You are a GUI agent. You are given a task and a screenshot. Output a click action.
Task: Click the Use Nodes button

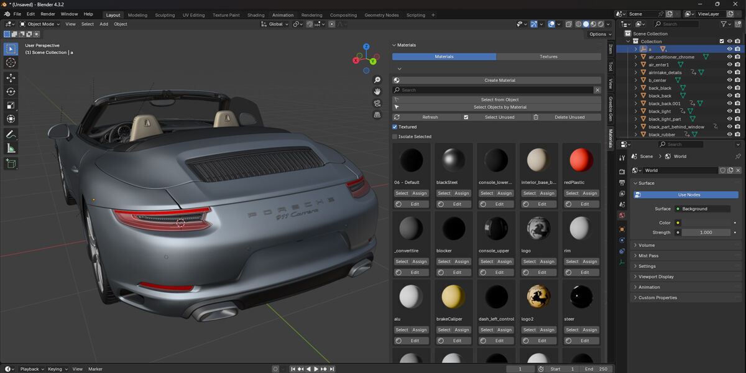tap(686, 195)
